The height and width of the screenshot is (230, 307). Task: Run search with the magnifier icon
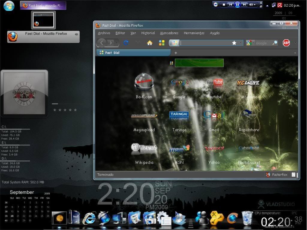click(275, 43)
